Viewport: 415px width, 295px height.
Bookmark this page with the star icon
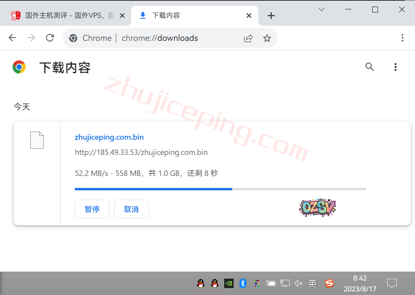pos(267,38)
